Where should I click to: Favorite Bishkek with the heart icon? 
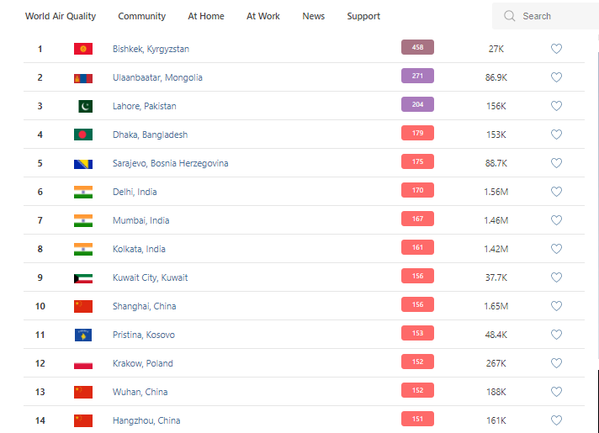click(556, 49)
